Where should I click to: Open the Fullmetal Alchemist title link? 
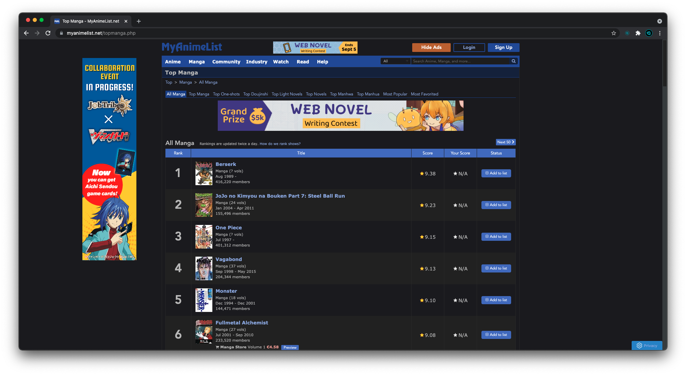click(x=242, y=323)
